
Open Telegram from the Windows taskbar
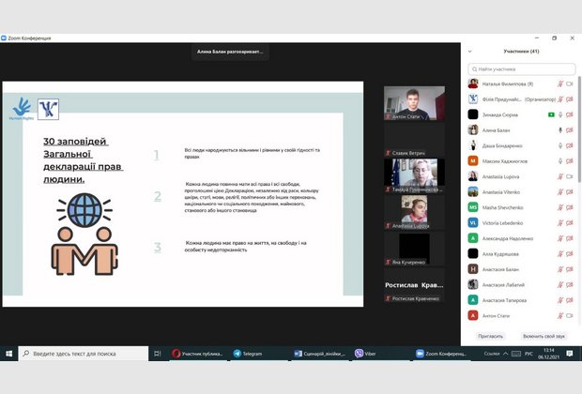click(x=247, y=354)
